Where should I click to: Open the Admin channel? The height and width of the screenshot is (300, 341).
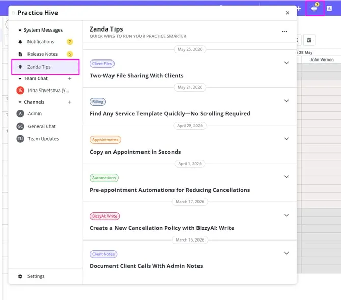click(x=45, y=113)
